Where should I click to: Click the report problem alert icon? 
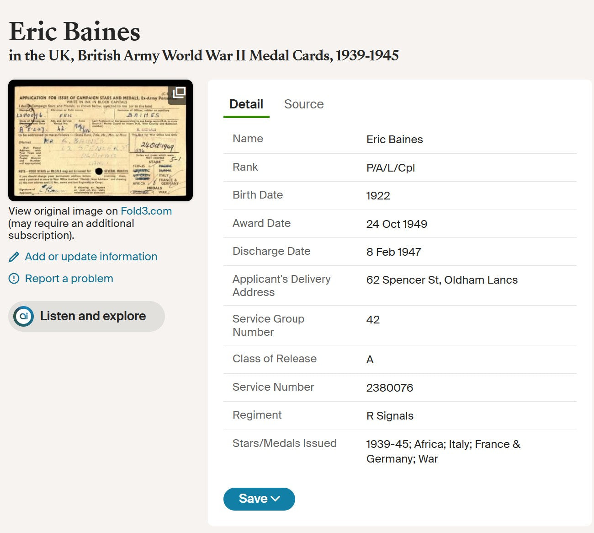point(14,279)
